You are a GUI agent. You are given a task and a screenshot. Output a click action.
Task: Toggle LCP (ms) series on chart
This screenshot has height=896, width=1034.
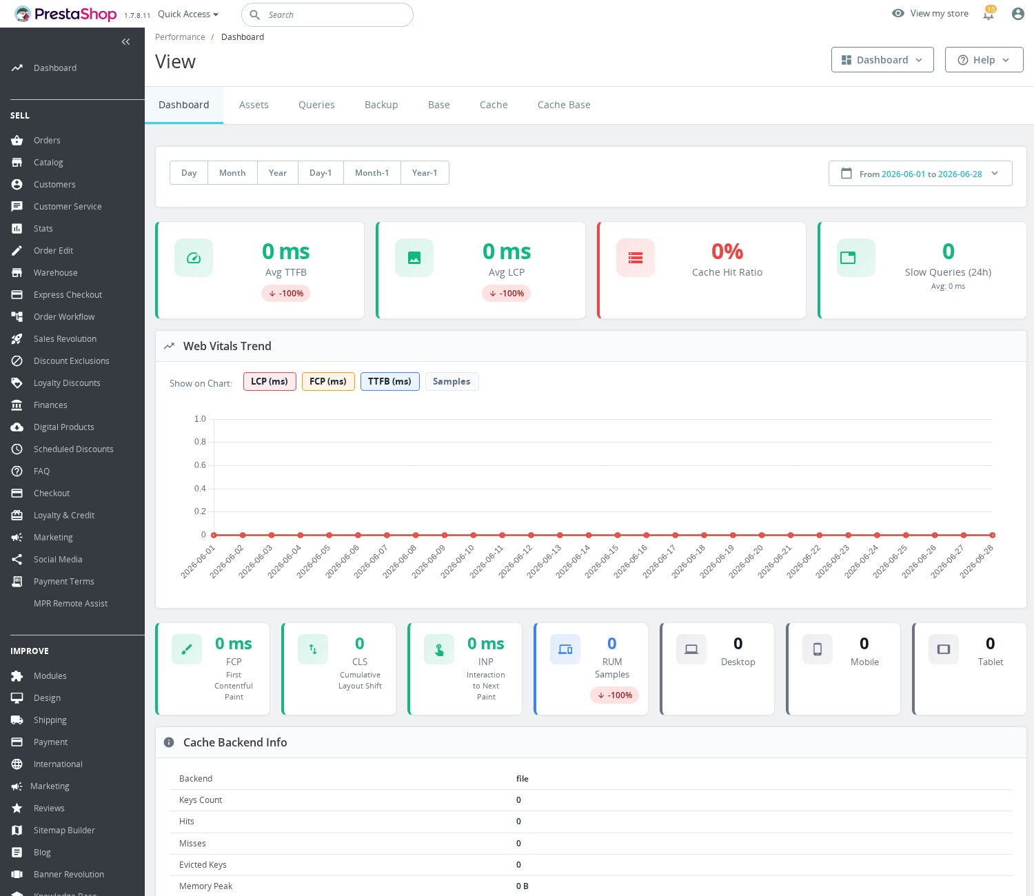click(270, 381)
